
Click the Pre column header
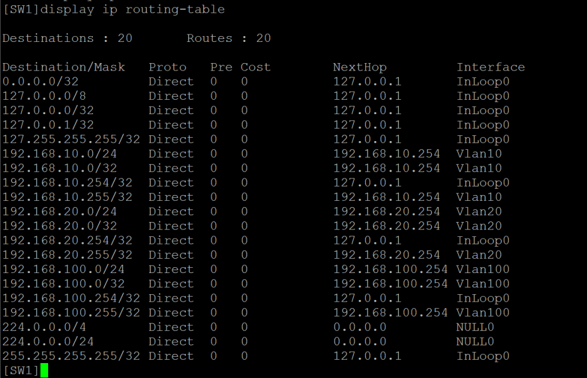(x=221, y=67)
